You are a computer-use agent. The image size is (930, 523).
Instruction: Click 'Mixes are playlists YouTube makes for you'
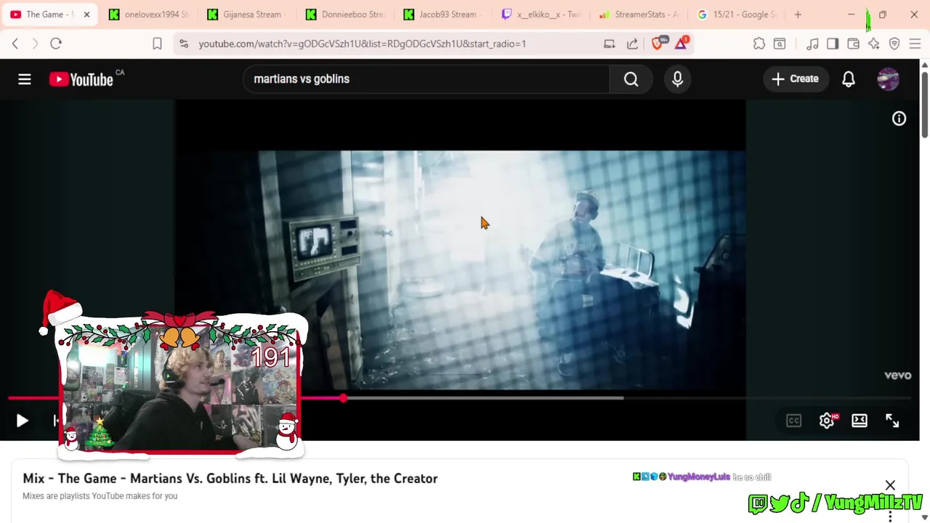(x=100, y=496)
